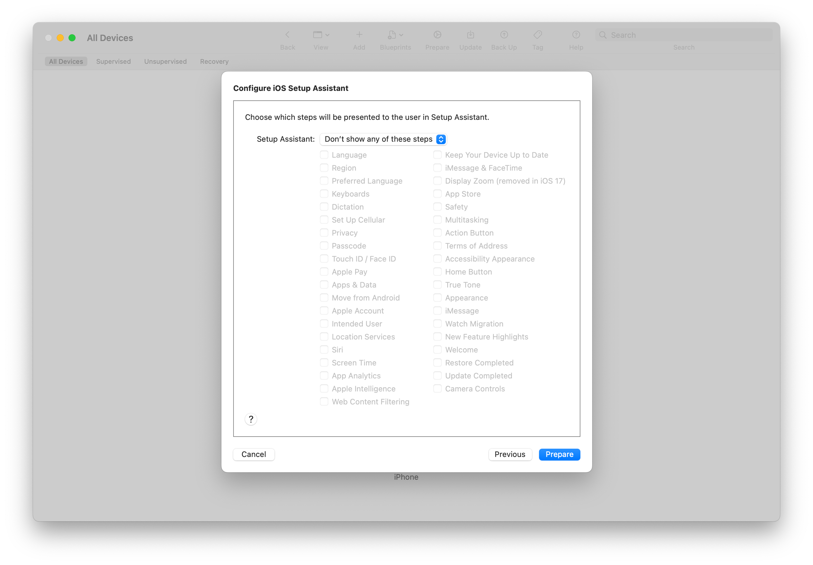This screenshot has width=813, height=565.
Task: Switch to the Supervised tab
Action: [x=113, y=61]
